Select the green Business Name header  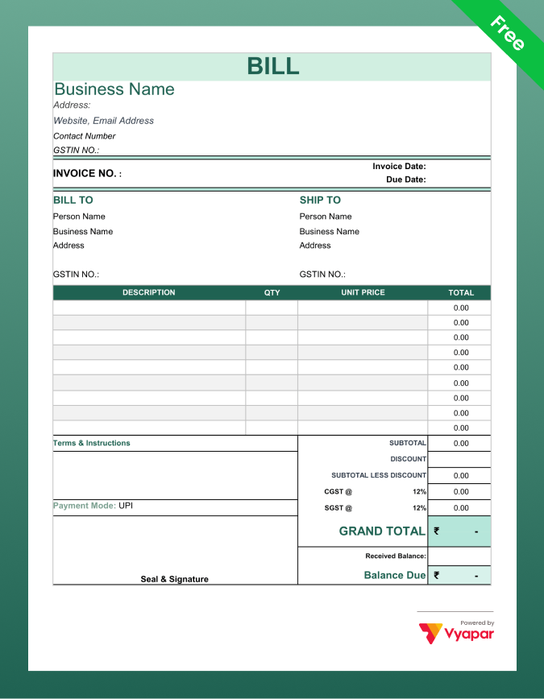(x=114, y=89)
